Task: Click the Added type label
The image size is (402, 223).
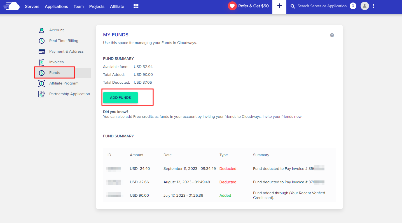Action: click(225, 196)
